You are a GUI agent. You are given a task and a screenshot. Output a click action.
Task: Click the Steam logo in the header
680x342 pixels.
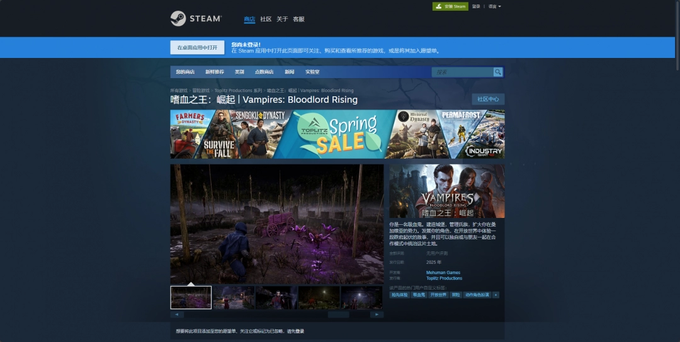point(196,19)
